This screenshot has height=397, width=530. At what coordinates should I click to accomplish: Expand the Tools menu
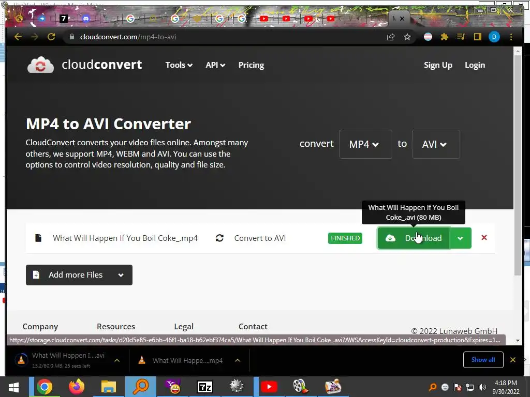pyautogui.click(x=179, y=65)
